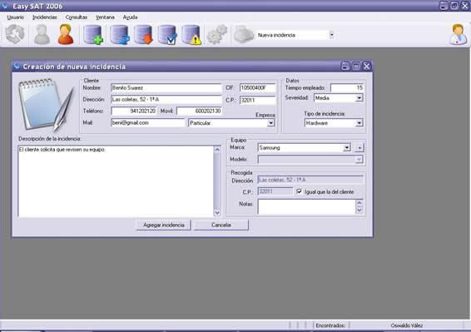Click the Tiempo empleado field

point(347,87)
